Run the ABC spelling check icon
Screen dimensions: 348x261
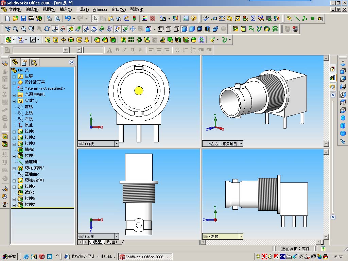click(206, 18)
